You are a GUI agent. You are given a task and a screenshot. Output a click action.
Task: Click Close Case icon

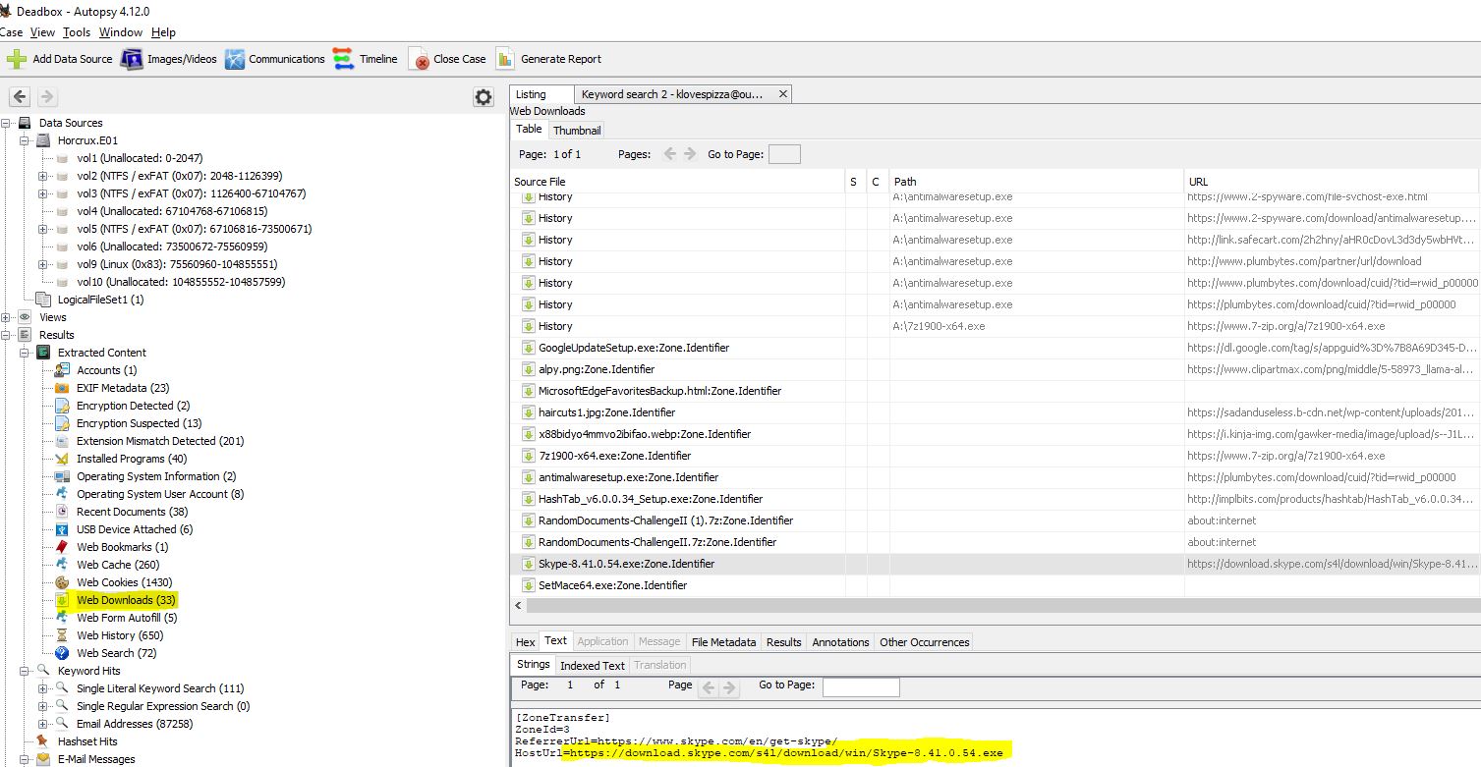tap(419, 59)
